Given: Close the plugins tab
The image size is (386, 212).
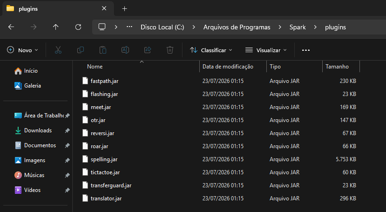Looking at the screenshot, I should 104,8.
